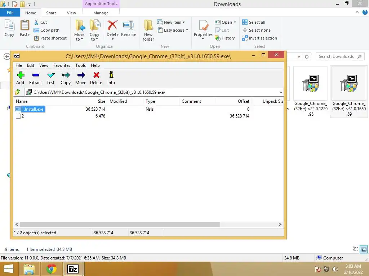Open Info in 7-Zip toolbar
This screenshot has height=276, width=369.
coord(111,78)
